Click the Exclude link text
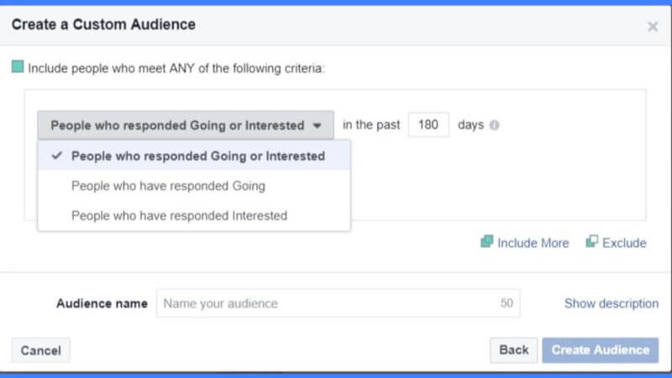The height and width of the screenshot is (378, 672). pyautogui.click(x=624, y=243)
